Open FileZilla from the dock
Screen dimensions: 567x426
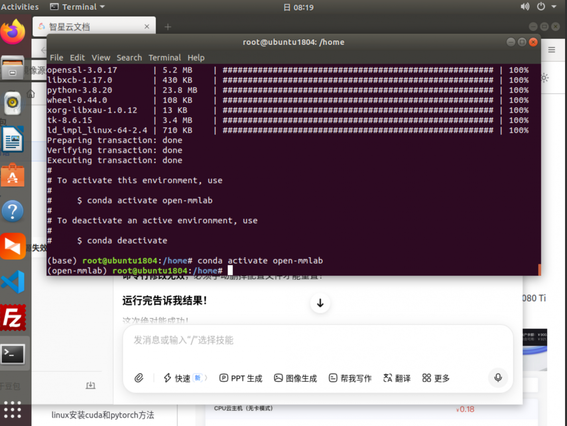tap(13, 317)
